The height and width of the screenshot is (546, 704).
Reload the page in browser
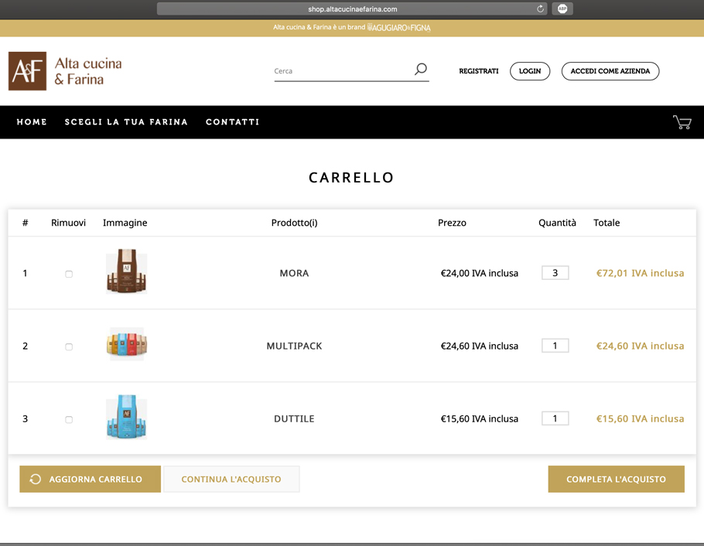coord(540,9)
